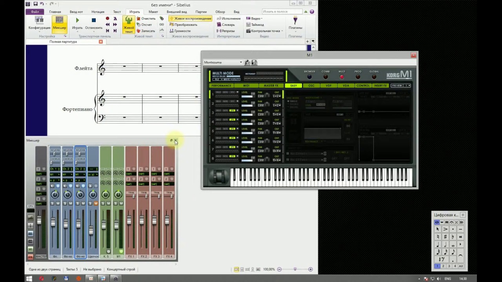
Task: Open the Sibelius help question icon
Action: pos(312,12)
